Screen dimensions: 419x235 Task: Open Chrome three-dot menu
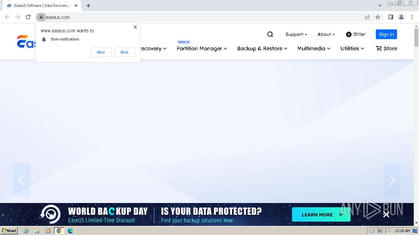pyautogui.click(x=411, y=17)
